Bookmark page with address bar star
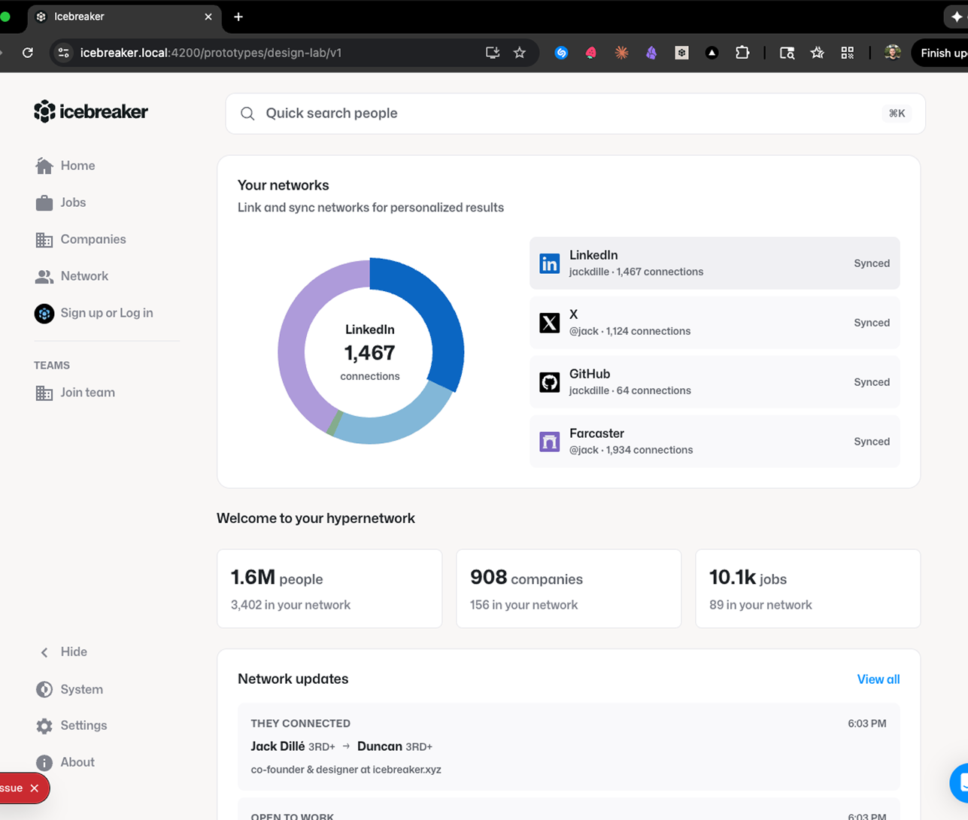 click(x=519, y=53)
